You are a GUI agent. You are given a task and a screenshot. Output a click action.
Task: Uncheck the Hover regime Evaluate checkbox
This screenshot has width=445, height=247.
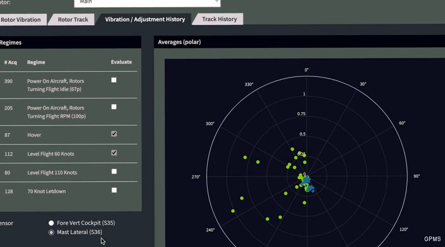point(114,134)
